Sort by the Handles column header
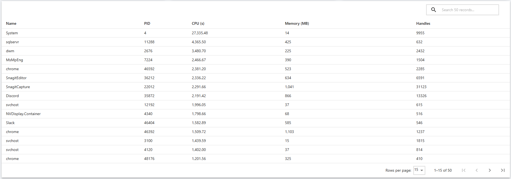This screenshot has width=511, height=179. tap(423, 23)
